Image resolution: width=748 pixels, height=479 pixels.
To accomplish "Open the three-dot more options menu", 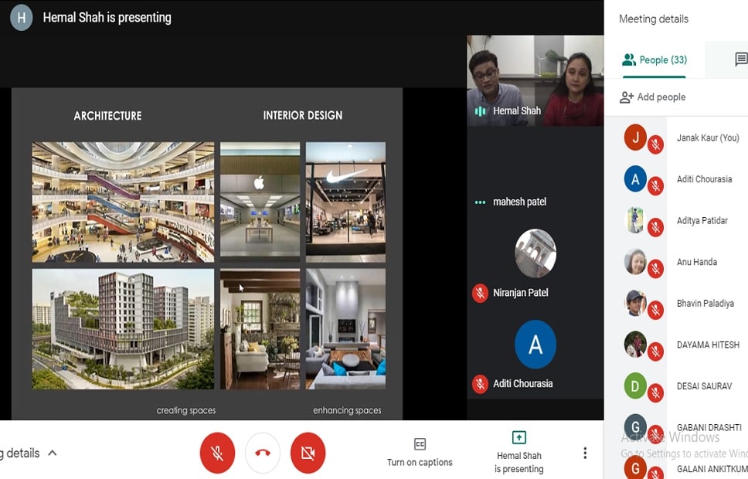I will click(x=585, y=453).
